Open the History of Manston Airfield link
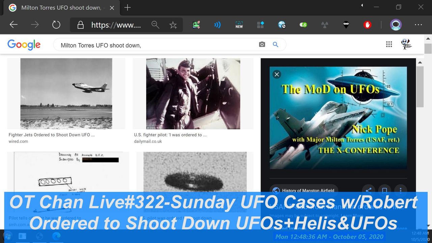Viewport: 432px width, 243px height. 308,190
